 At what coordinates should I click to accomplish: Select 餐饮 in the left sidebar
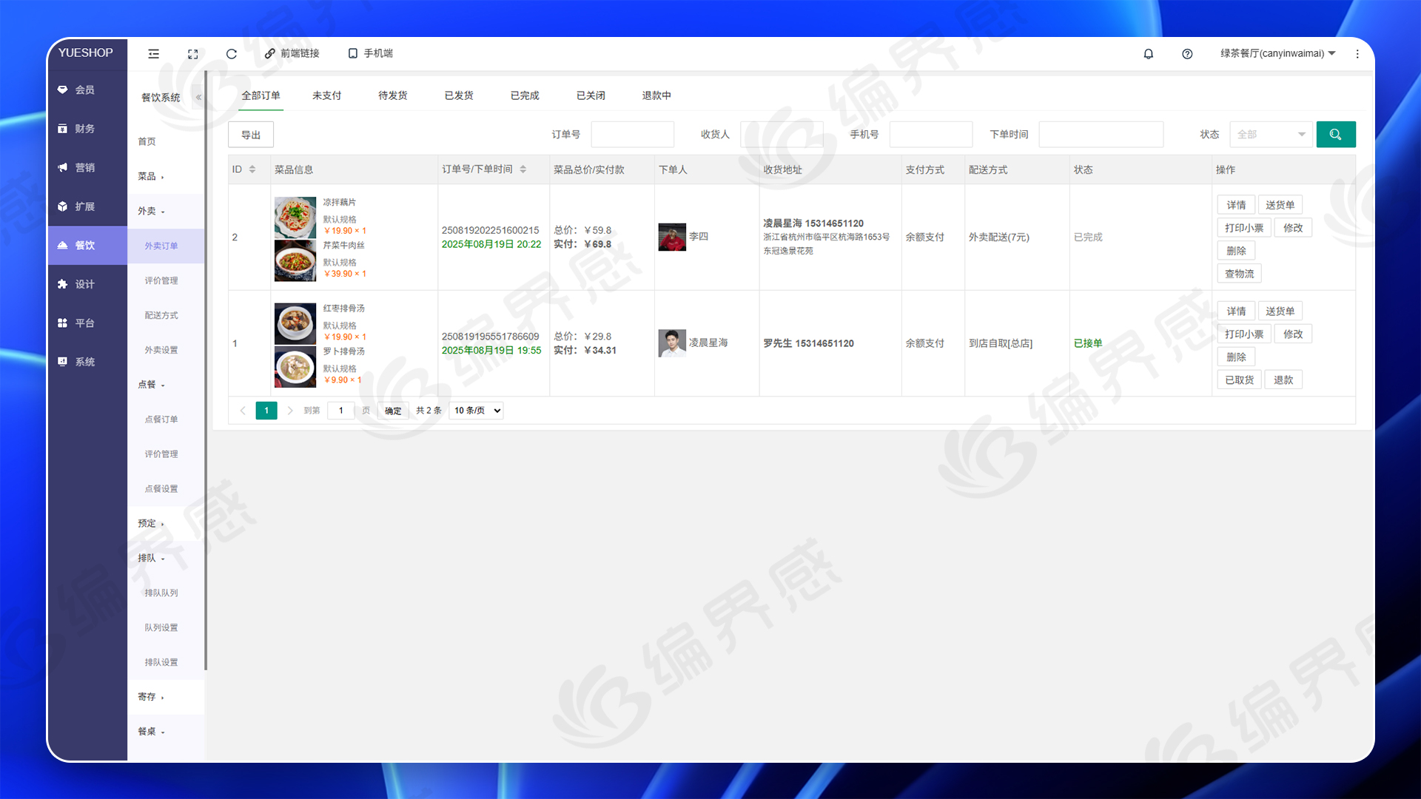pos(87,245)
